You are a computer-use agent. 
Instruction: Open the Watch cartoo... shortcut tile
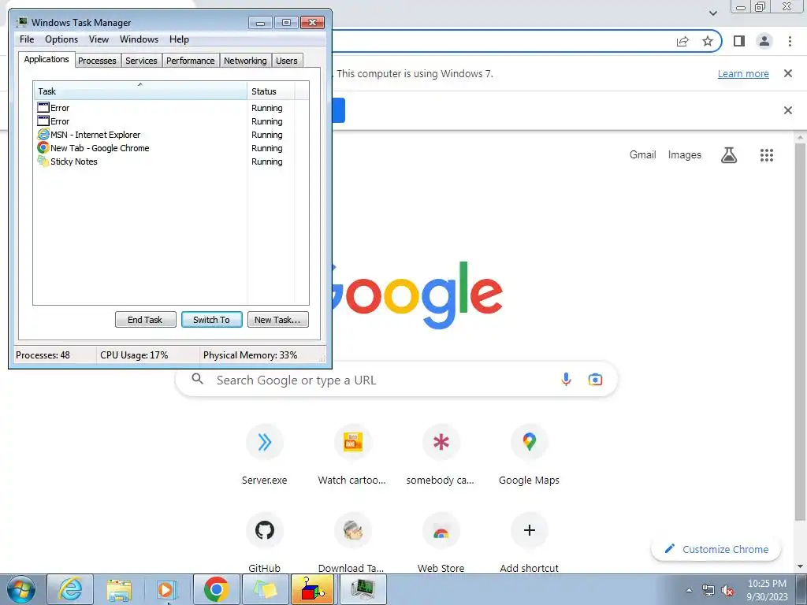point(352,455)
